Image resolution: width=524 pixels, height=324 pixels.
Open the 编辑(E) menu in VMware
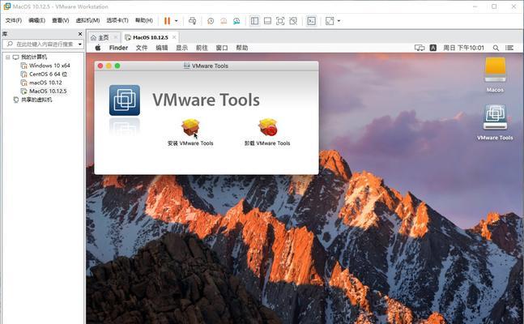pos(36,21)
